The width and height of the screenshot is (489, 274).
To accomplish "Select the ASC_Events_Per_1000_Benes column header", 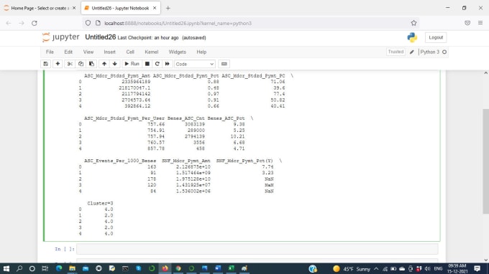I will pyautogui.click(x=120, y=161).
